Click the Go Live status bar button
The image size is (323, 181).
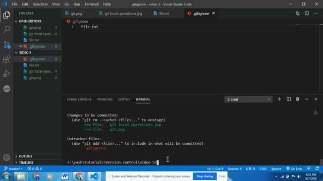click(294, 169)
